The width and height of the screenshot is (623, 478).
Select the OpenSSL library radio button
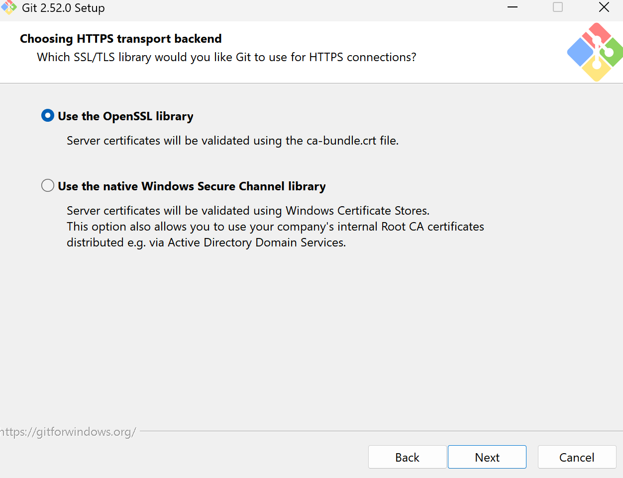tap(48, 116)
